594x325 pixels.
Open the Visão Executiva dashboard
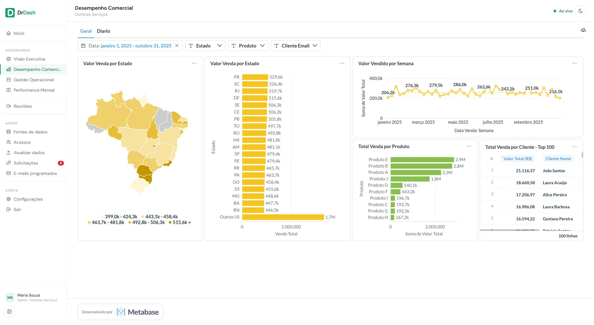click(x=33, y=59)
